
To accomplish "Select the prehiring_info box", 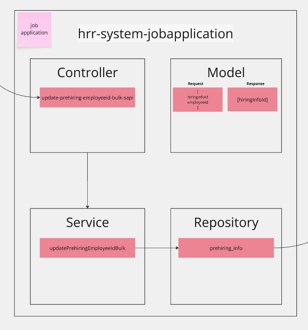I will 226,248.
